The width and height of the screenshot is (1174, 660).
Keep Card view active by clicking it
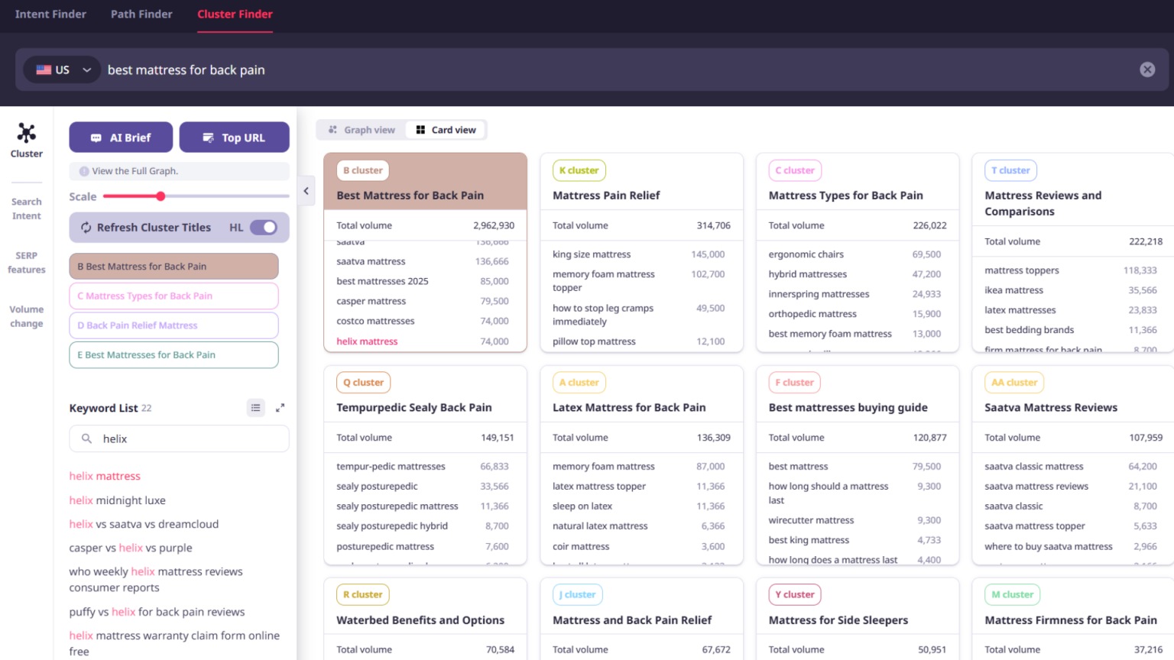point(446,129)
